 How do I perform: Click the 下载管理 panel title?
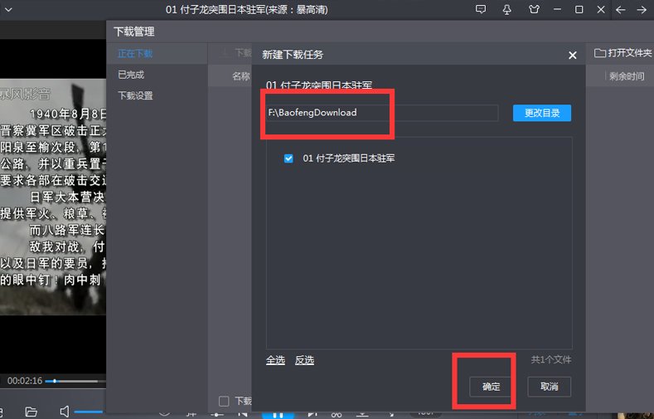134,32
